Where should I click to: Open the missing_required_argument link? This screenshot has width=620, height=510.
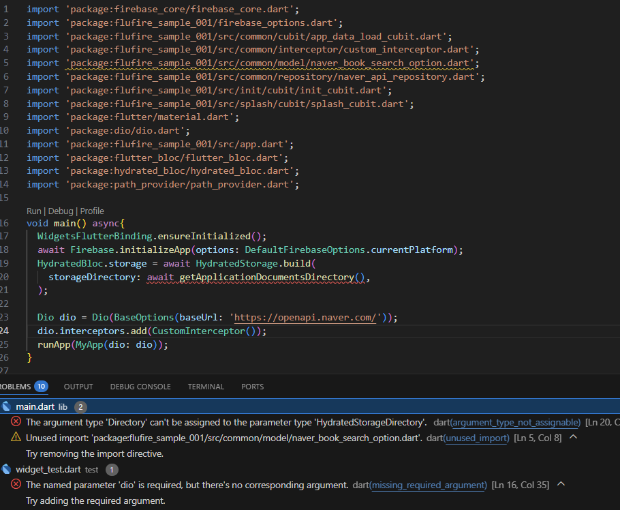[x=429, y=485]
